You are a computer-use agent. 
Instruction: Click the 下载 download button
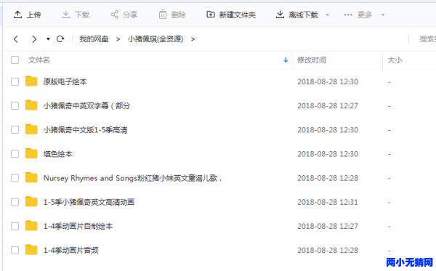76,15
